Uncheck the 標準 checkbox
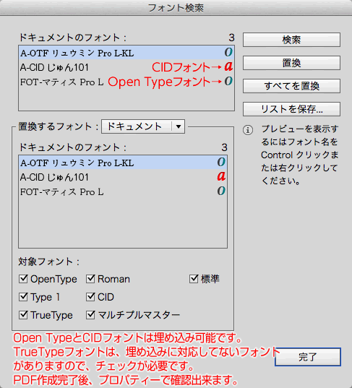Viewport: 352px width, 388px height. (194, 279)
